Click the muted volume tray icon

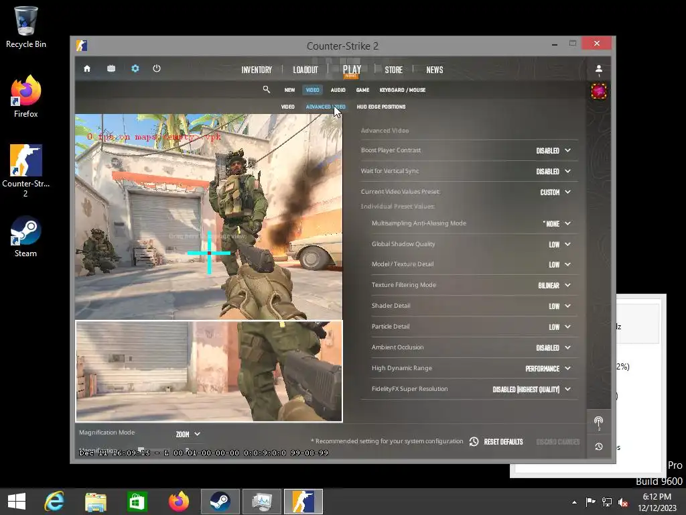pyautogui.click(x=623, y=502)
